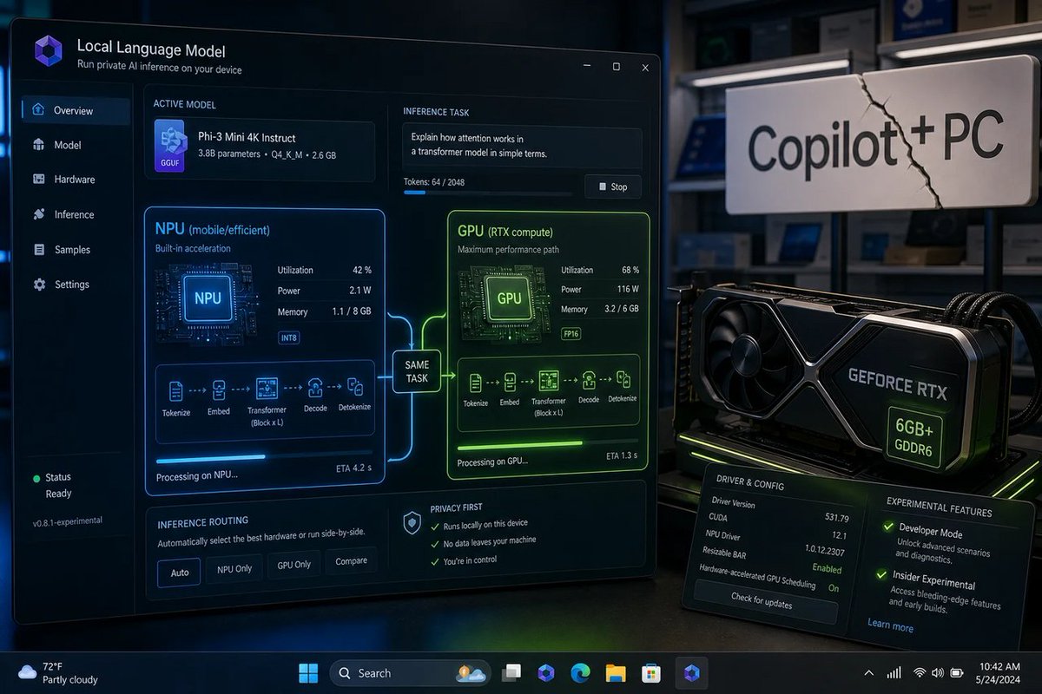Click the SAME TASK connector box
Image resolution: width=1042 pixels, height=694 pixels.
[x=416, y=371]
